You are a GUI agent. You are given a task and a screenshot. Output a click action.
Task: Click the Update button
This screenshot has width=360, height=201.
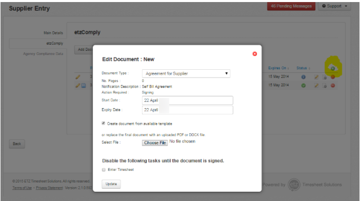point(111,184)
